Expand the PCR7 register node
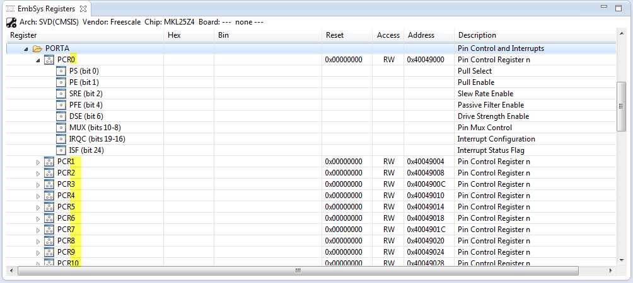Image resolution: width=633 pixels, height=283 pixels. [x=38, y=230]
